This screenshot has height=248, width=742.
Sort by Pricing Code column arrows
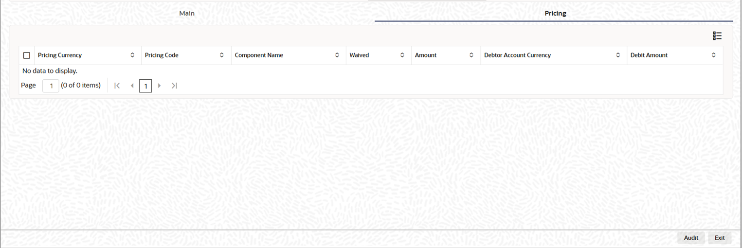coord(222,55)
